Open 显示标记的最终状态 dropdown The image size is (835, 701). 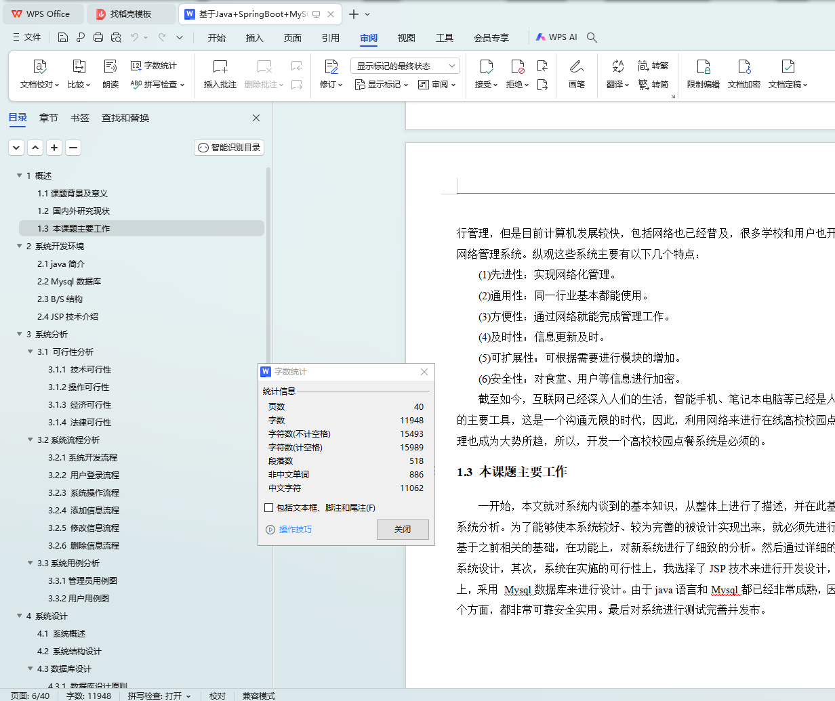(x=405, y=66)
